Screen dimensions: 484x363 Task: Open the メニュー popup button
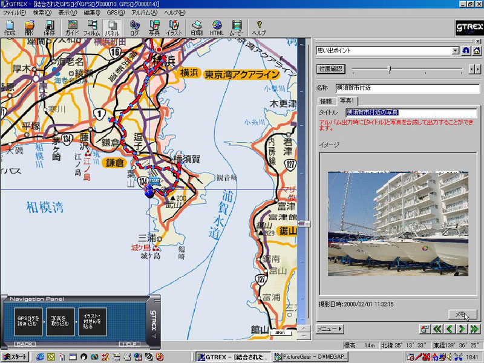(330, 329)
